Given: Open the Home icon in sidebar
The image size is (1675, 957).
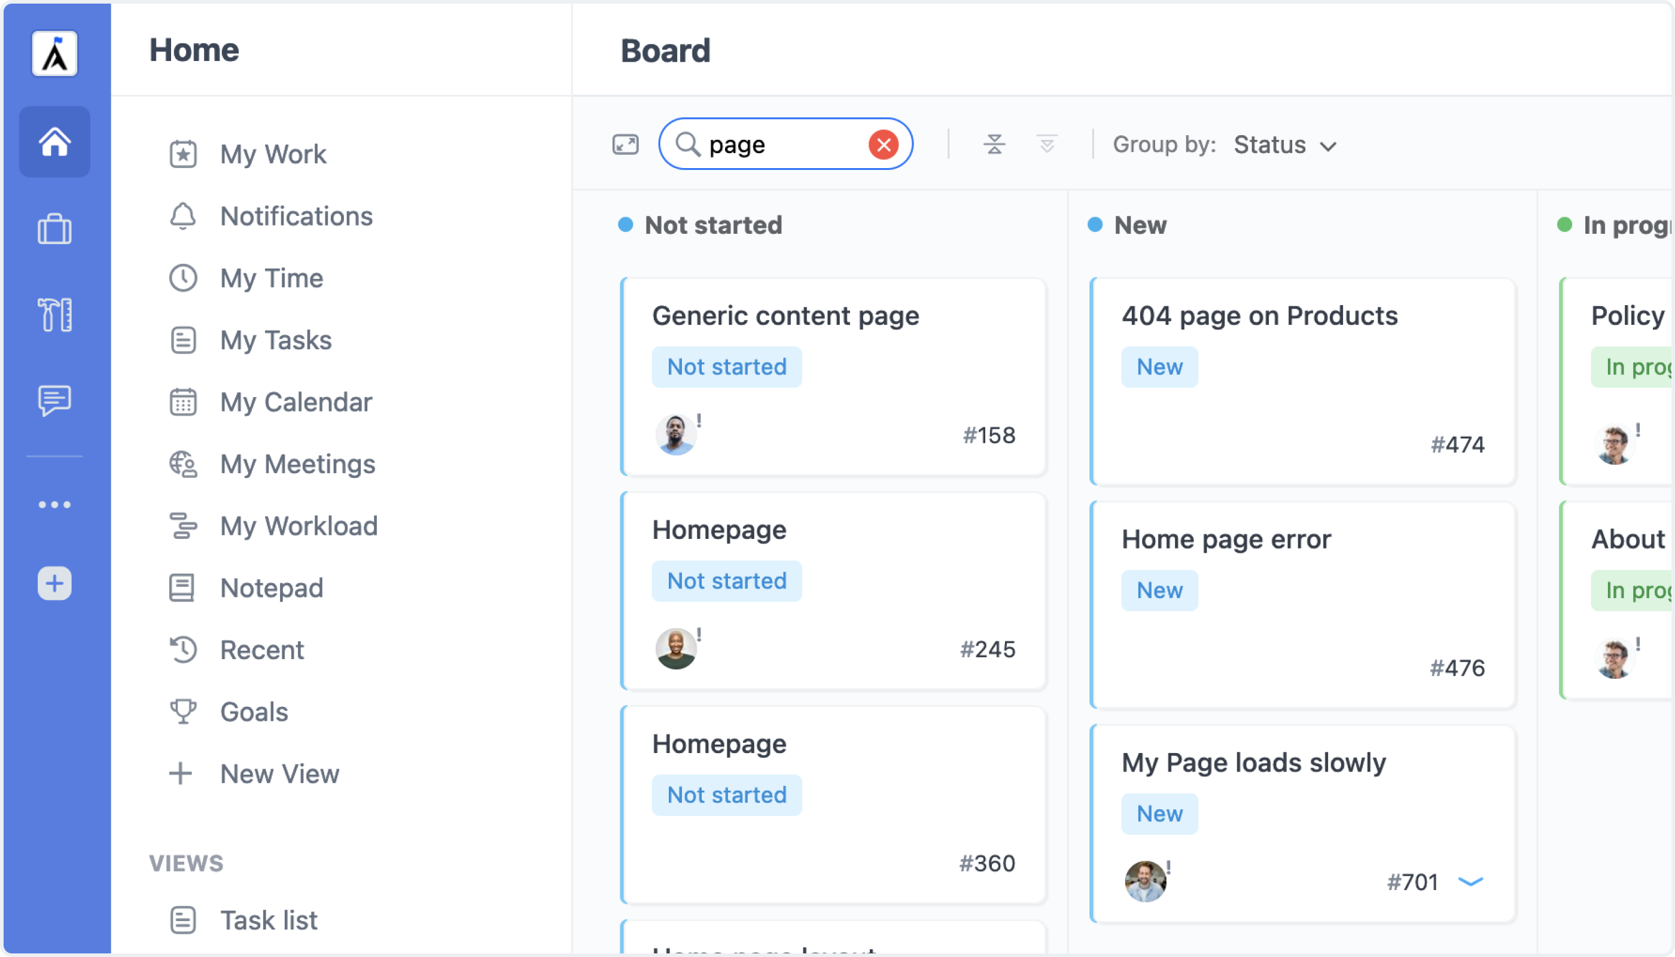Looking at the screenshot, I should 54,142.
